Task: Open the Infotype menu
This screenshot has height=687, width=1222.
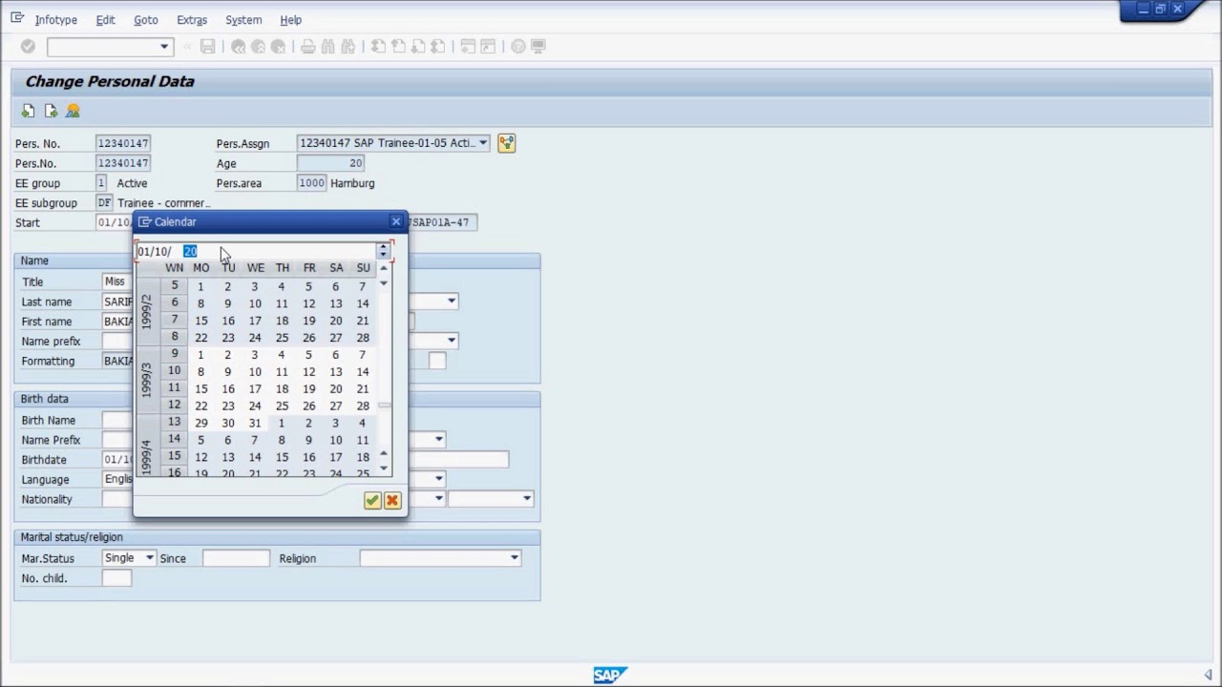Action: 55,19
